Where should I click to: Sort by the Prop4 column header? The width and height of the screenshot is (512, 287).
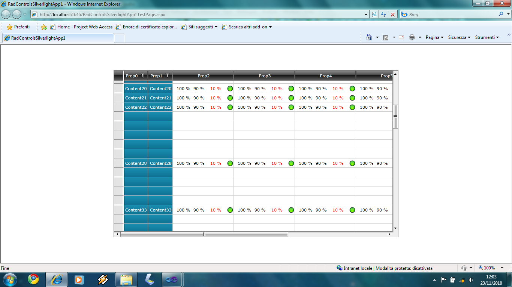(x=325, y=76)
